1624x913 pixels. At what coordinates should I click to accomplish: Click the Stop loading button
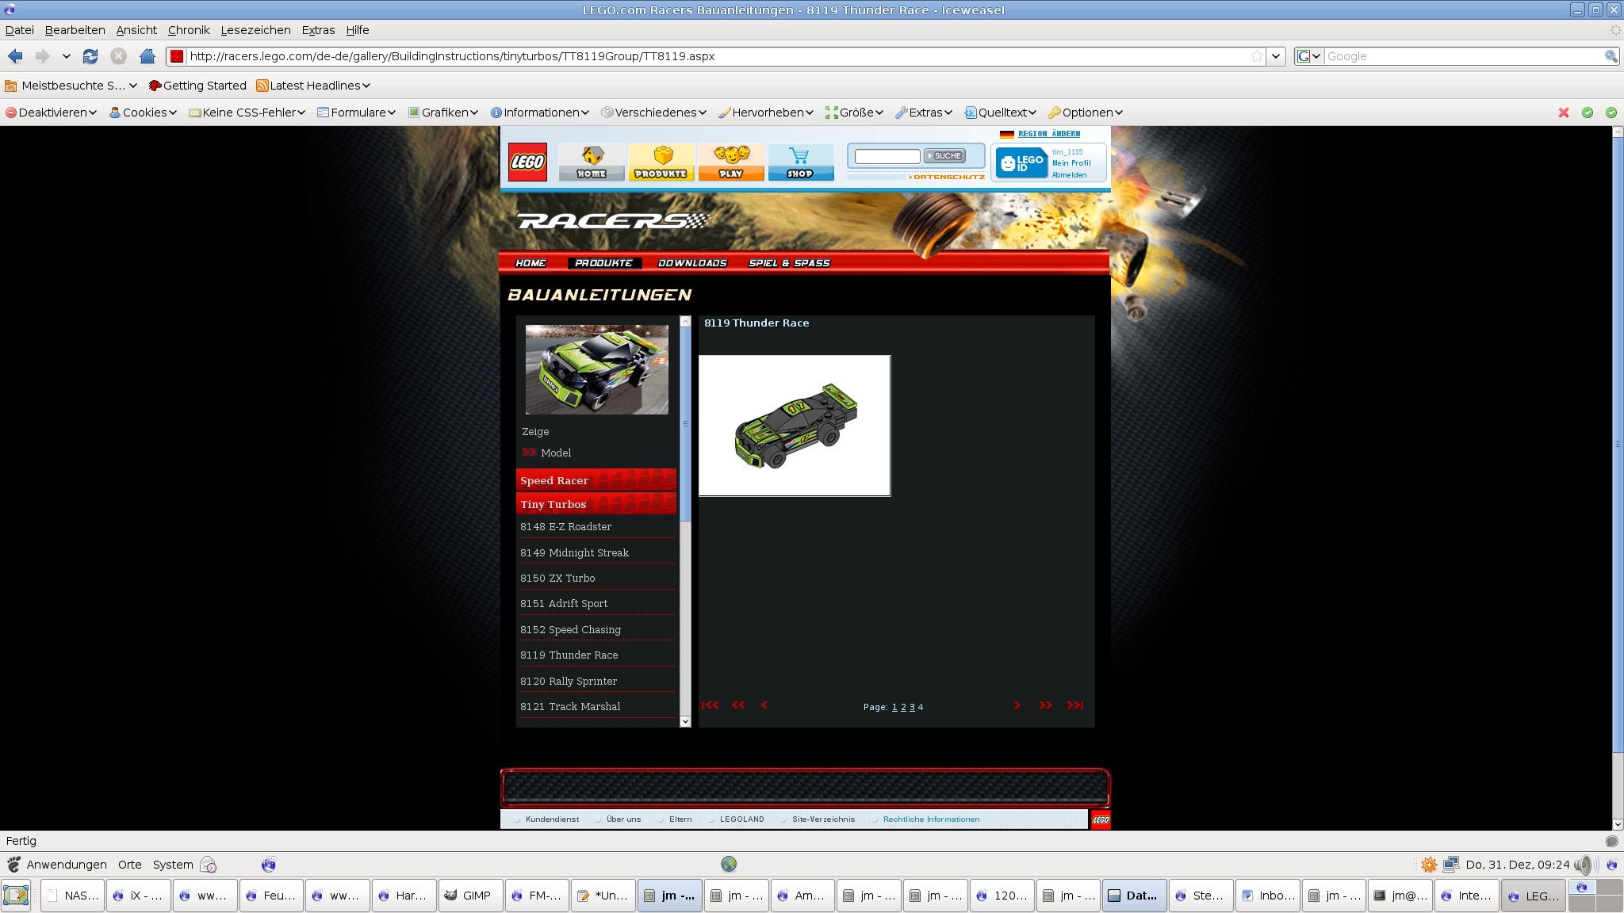click(x=119, y=56)
